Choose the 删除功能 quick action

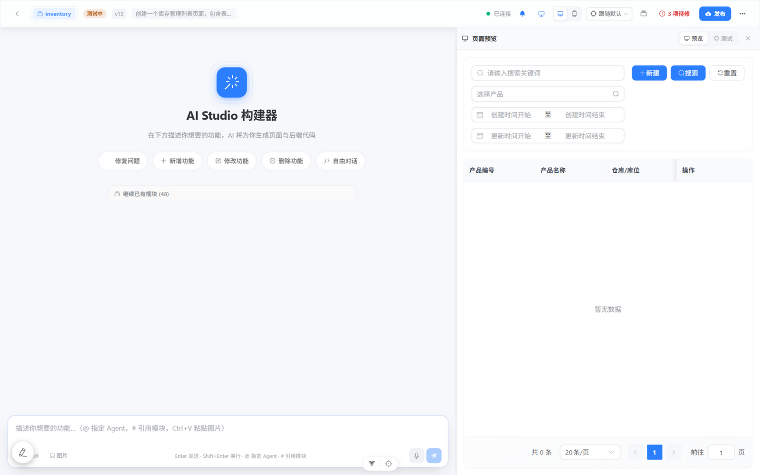(286, 161)
